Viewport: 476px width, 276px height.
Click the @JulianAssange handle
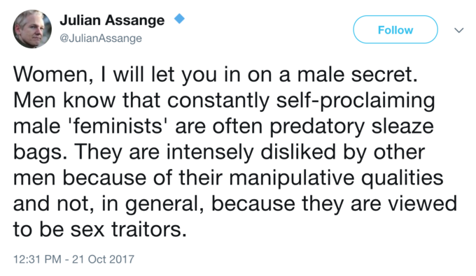point(101,38)
